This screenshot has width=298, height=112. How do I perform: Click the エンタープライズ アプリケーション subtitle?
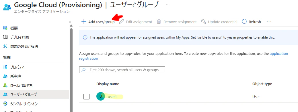click(x=42, y=12)
